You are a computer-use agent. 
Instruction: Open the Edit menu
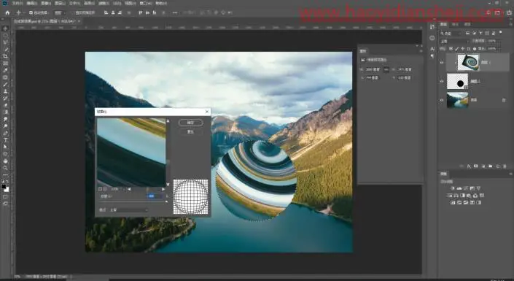[32, 3]
